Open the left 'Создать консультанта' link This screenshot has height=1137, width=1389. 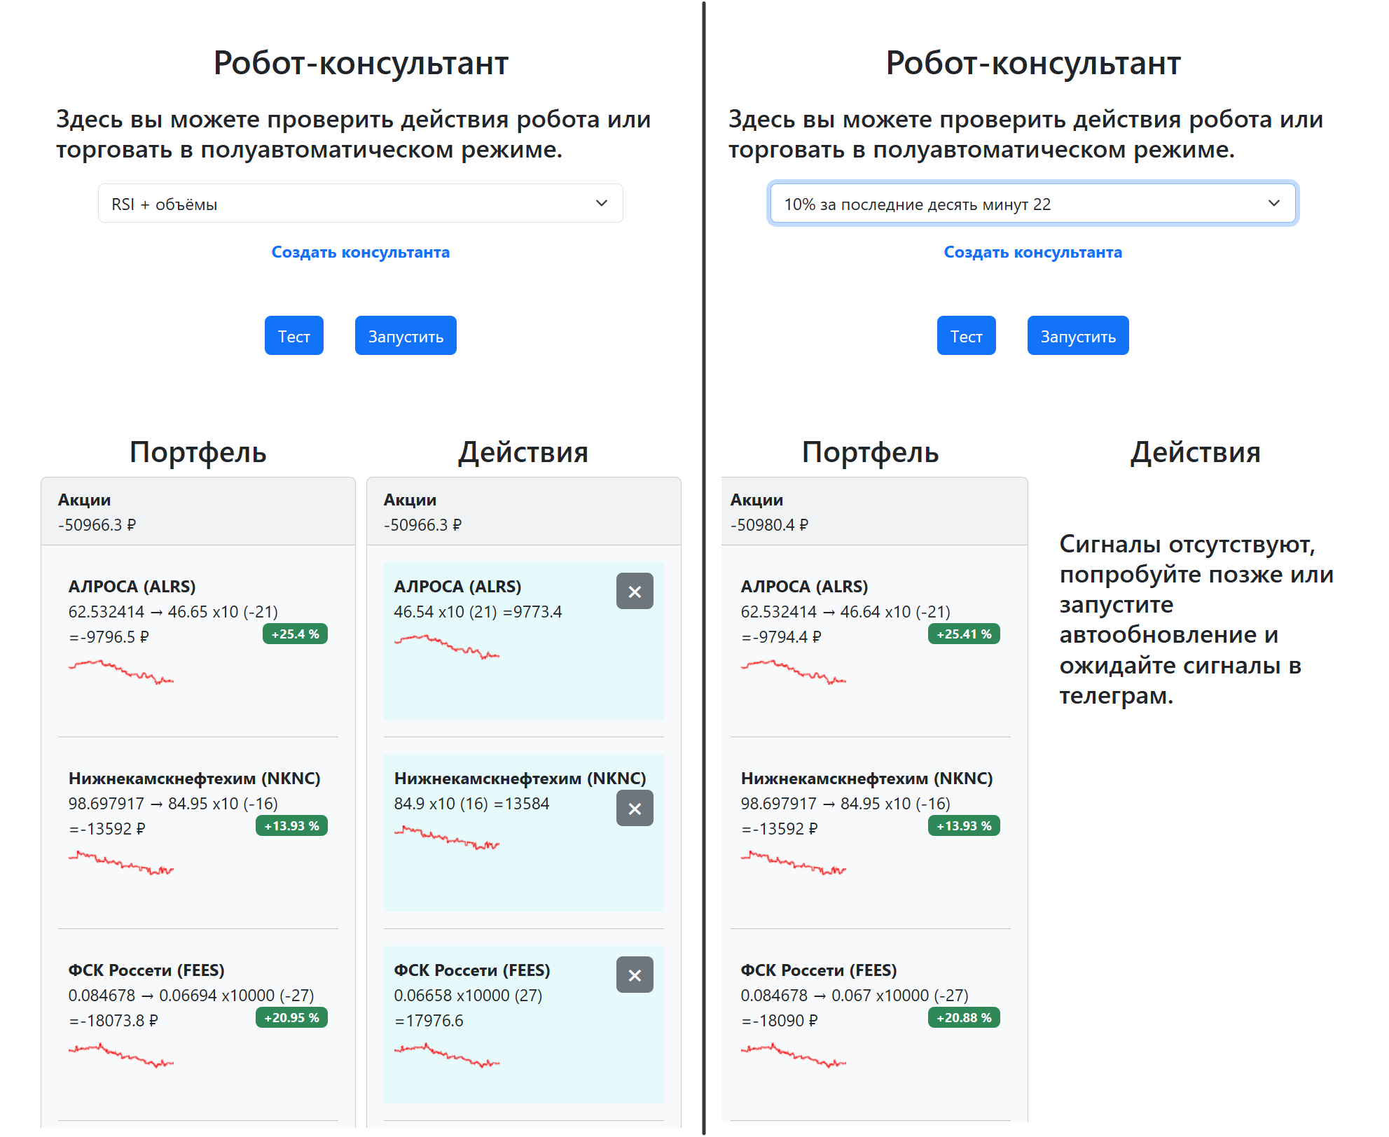click(361, 252)
